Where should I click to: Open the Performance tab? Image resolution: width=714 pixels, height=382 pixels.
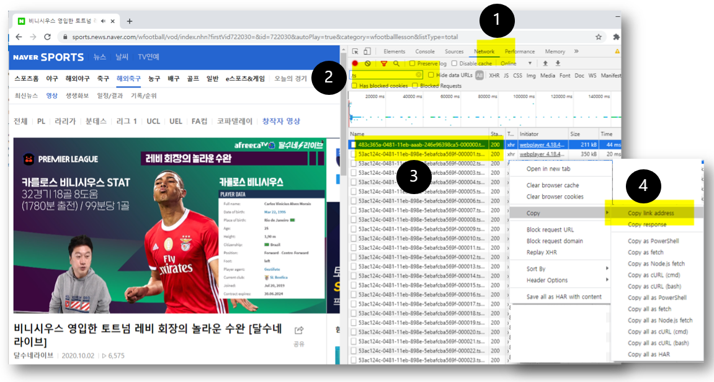point(520,51)
